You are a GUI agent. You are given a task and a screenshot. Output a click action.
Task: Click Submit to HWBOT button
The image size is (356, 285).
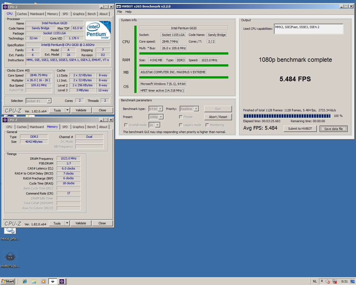pyautogui.click(x=300, y=129)
